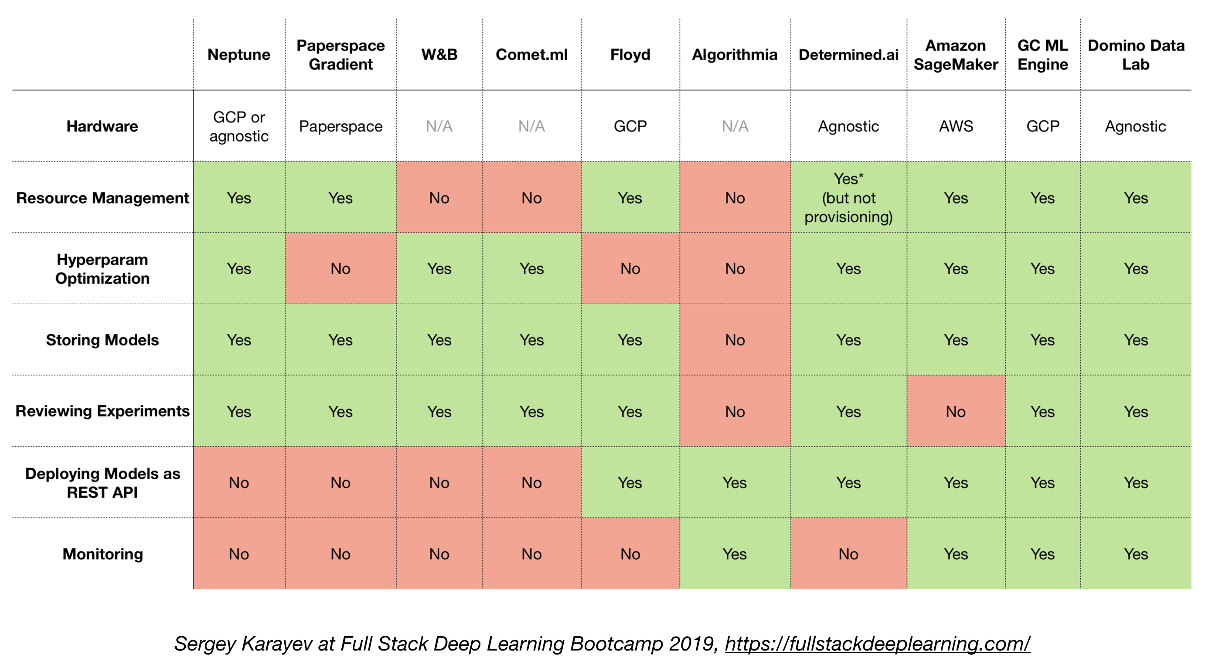Click the AWS hardware cell
The width and height of the screenshot is (1205, 671).
pos(956,126)
